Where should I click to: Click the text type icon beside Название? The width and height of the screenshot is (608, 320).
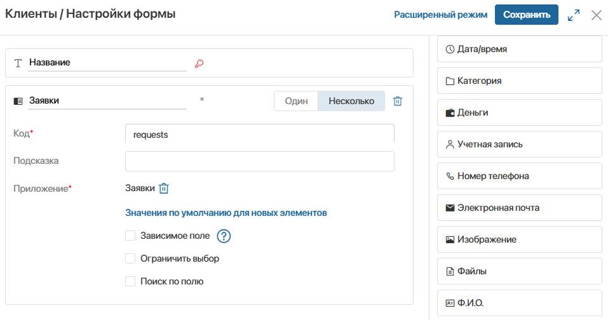18,63
